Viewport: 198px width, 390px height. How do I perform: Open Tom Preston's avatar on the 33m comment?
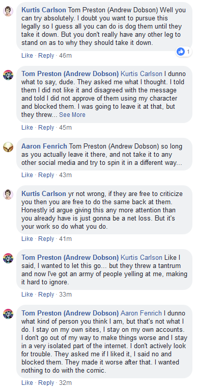(8, 258)
